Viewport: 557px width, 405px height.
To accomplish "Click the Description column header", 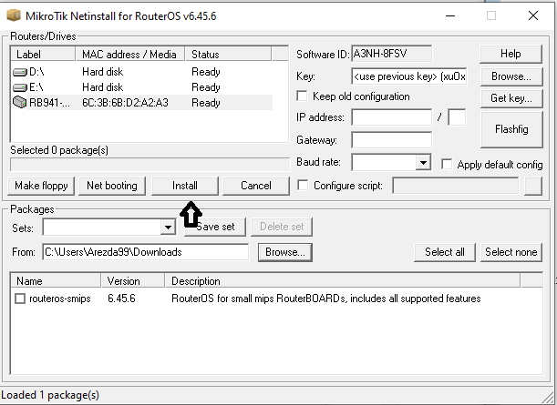I will 343,281.
